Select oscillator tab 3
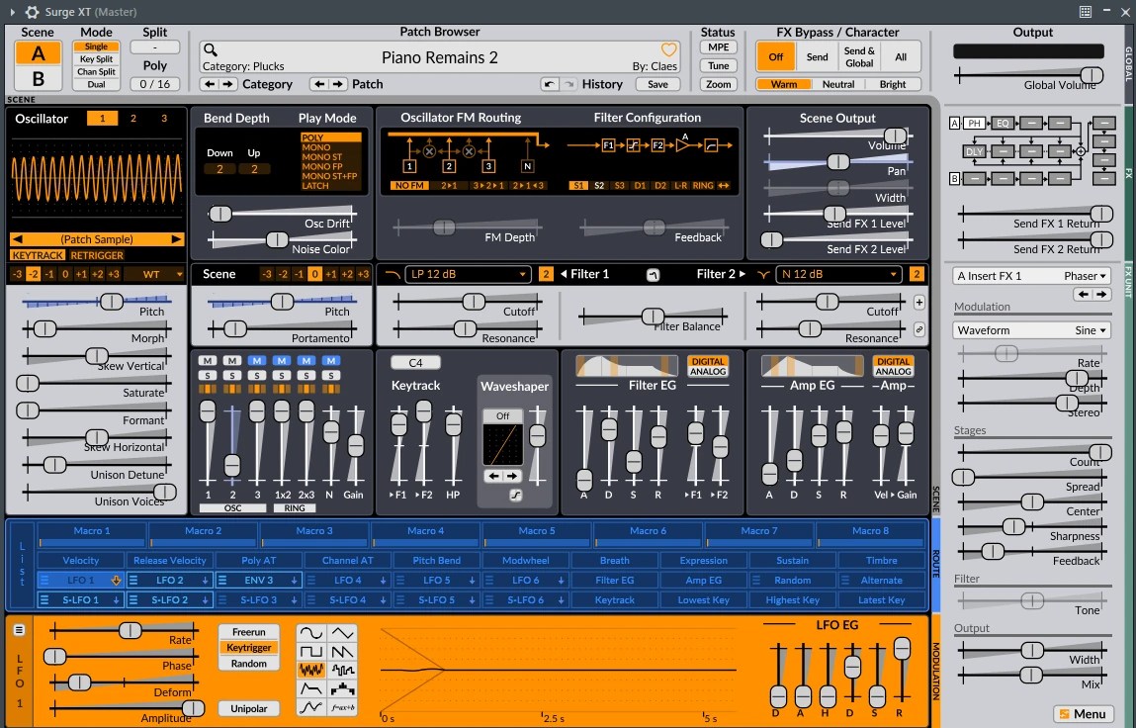The image size is (1136, 728). click(164, 118)
